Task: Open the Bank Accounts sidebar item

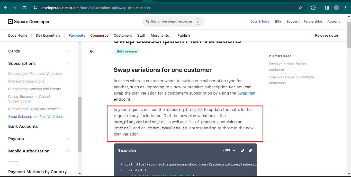Action: tap(23, 127)
